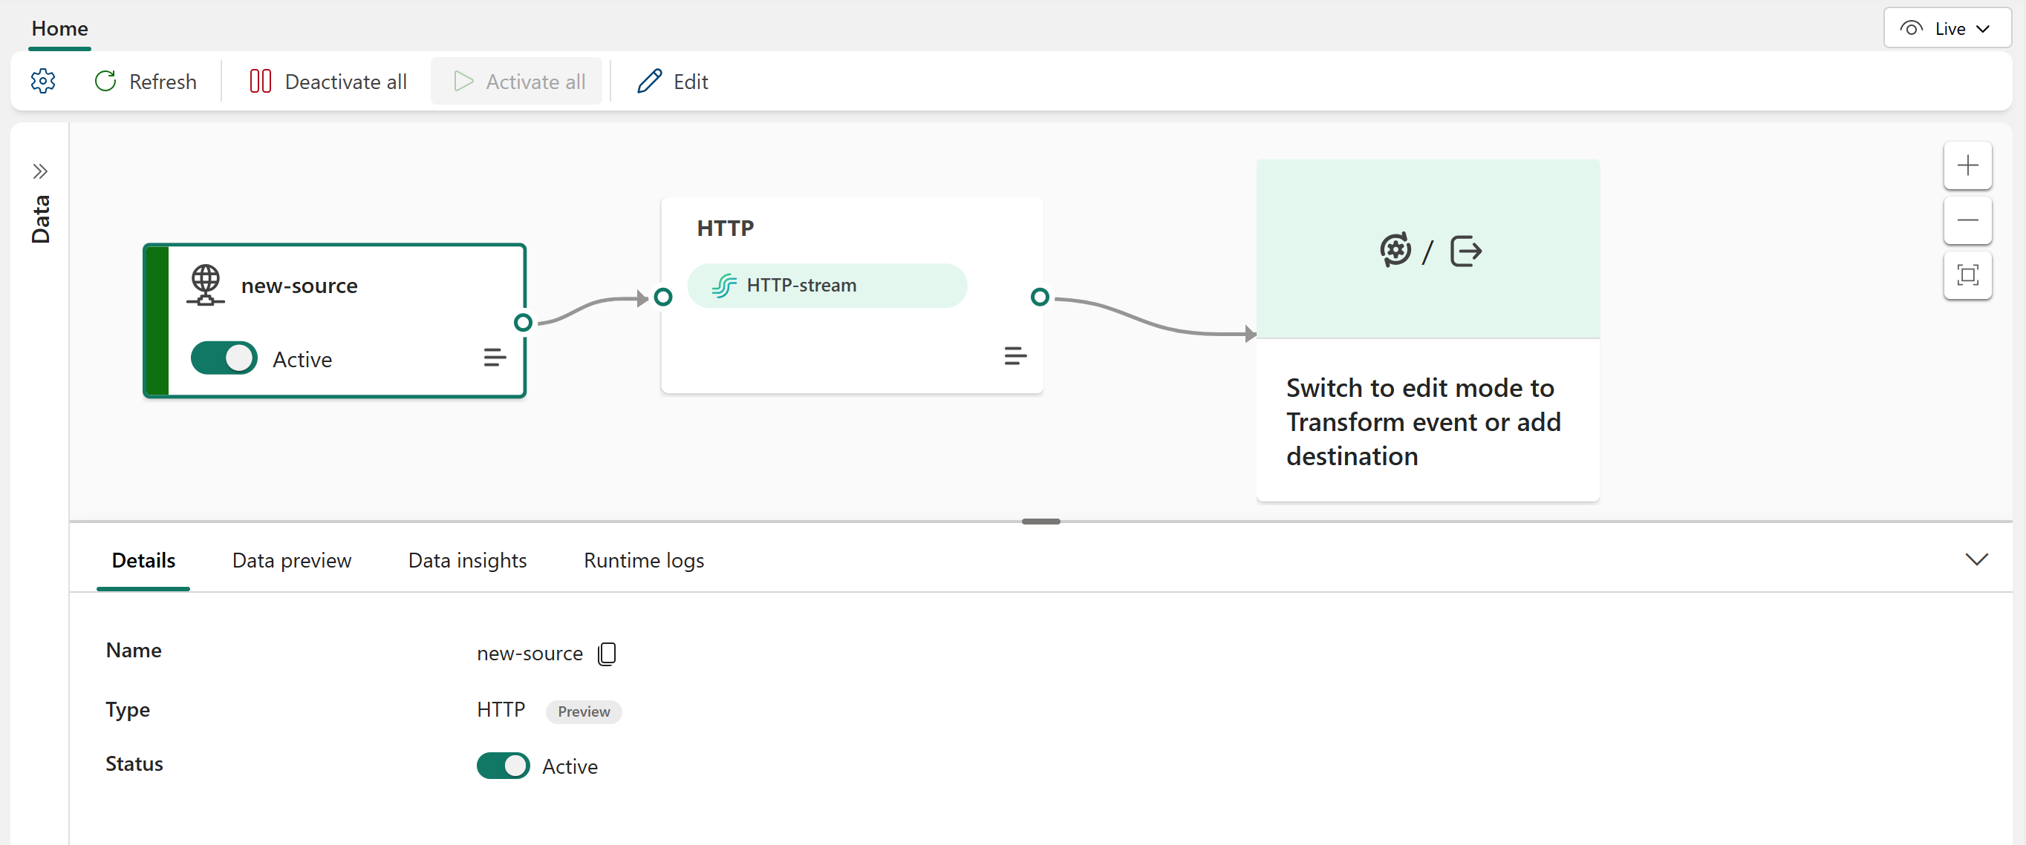Image resolution: width=2026 pixels, height=845 pixels.
Task: Open the eventstream settings gear
Action: 43,81
